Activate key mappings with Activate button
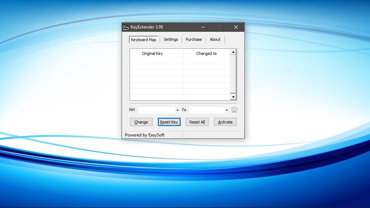The height and width of the screenshot is (208, 370). click(225, 122)
